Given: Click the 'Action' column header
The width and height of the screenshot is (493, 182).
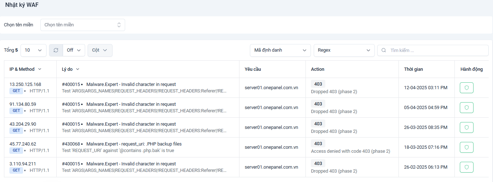Looking at the screenshot, I should coord(318,69).
